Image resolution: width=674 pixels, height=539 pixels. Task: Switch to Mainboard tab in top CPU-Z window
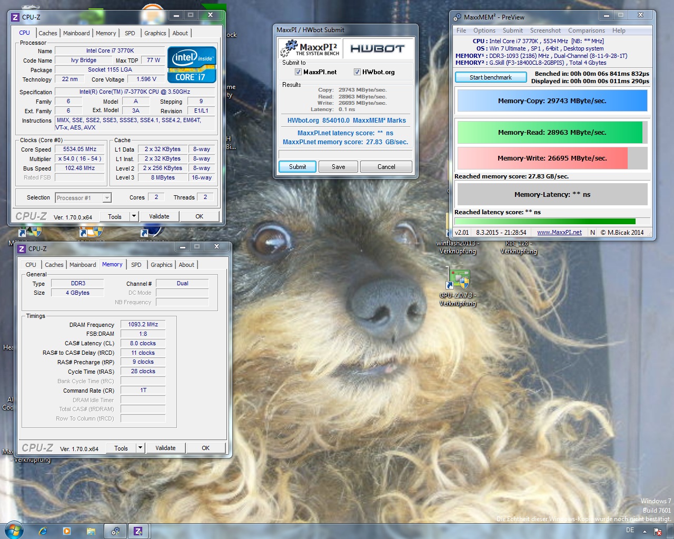pyautogui.click(x=76, y=33)
